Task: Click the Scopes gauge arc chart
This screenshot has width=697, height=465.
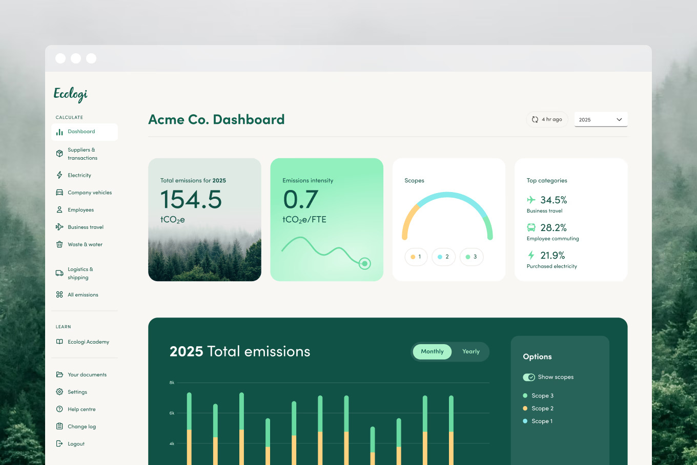Action: pyautogui.click(x=447, y=216)
